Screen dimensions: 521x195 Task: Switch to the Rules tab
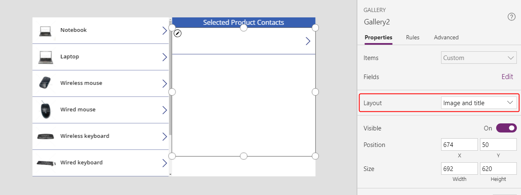pyautogui.click(x=412, y=37)
